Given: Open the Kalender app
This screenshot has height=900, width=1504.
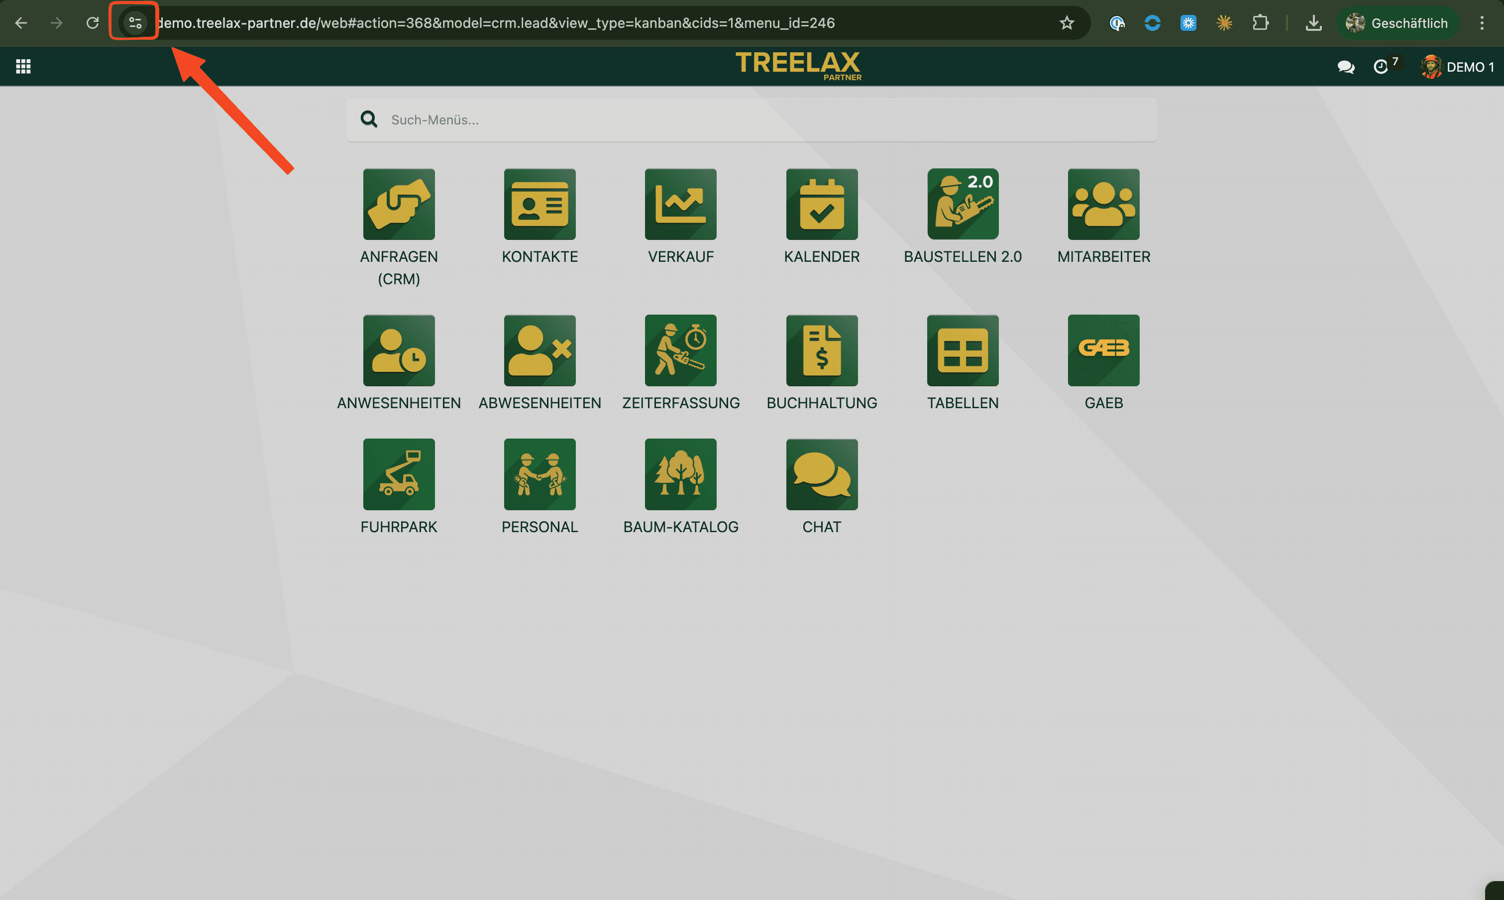Looking at the screenshot, I should pyautogui.click(x=821, y=205).
